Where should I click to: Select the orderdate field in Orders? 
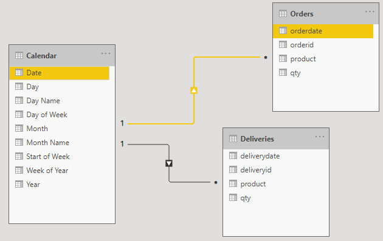point(323,31)
